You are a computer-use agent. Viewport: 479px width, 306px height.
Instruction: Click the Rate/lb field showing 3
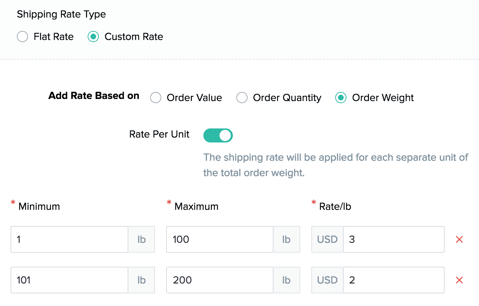pyautogui.click(x=393, y=239)
